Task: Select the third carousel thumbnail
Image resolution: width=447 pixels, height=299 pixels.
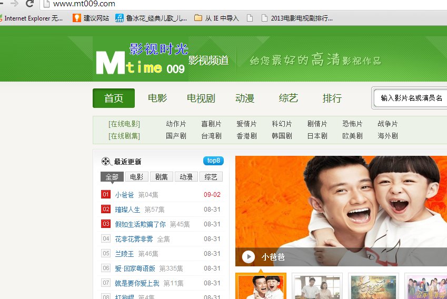Action: pyautogui.click(x=373, y=286)
